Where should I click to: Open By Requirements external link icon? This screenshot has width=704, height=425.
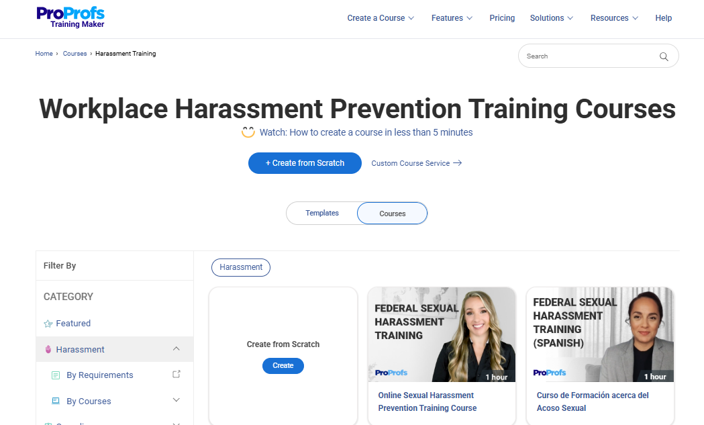point(177,374)
